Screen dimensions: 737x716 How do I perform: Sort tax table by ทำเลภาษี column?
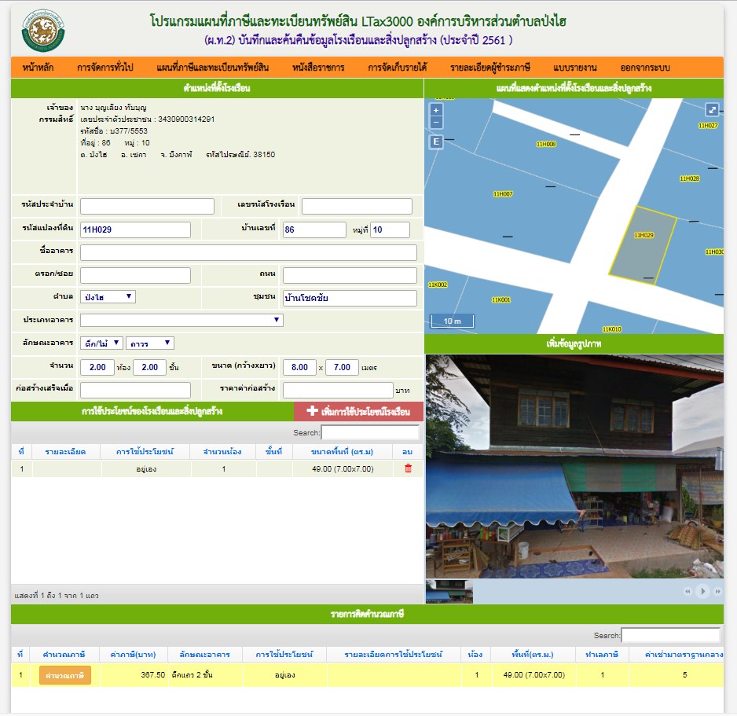click(x=602, y=655)
